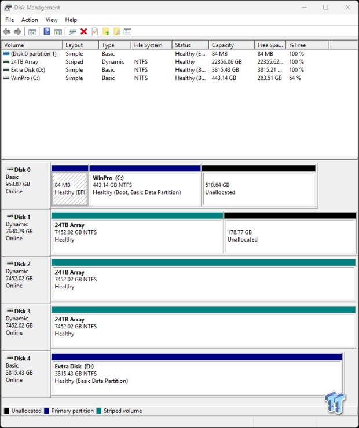The width and height of the screenshot is (359, 428).
Task: Click the volume icon beside Extra Disk (D:)
Action: (x=6, y=70)
